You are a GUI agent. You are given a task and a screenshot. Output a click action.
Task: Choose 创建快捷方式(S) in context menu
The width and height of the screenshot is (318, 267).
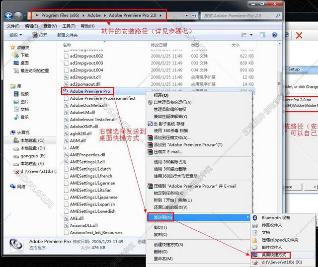click(168, 245)
